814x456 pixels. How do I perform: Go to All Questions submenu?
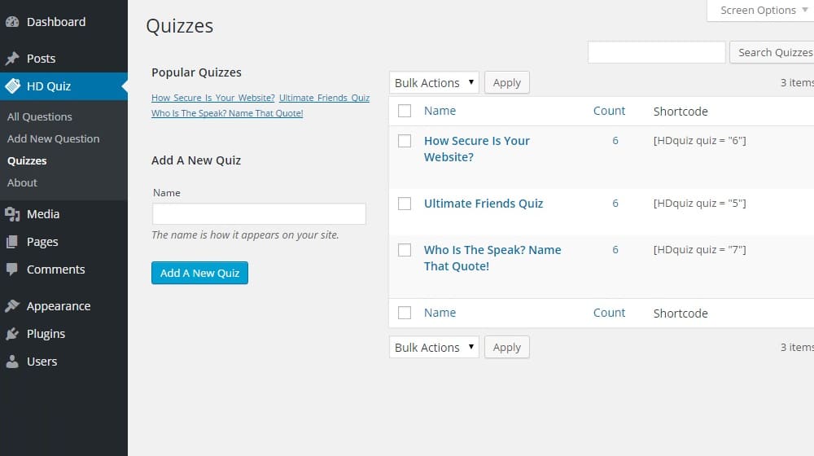point(40,116)
